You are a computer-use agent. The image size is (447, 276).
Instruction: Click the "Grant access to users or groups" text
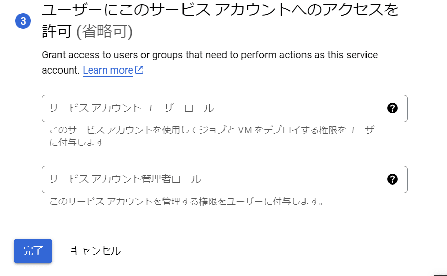154,55
